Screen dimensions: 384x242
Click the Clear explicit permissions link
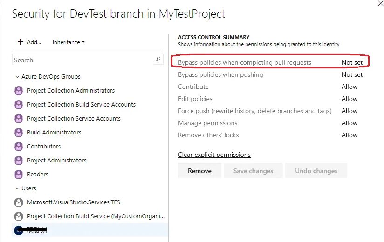click(x=214, y=155)
